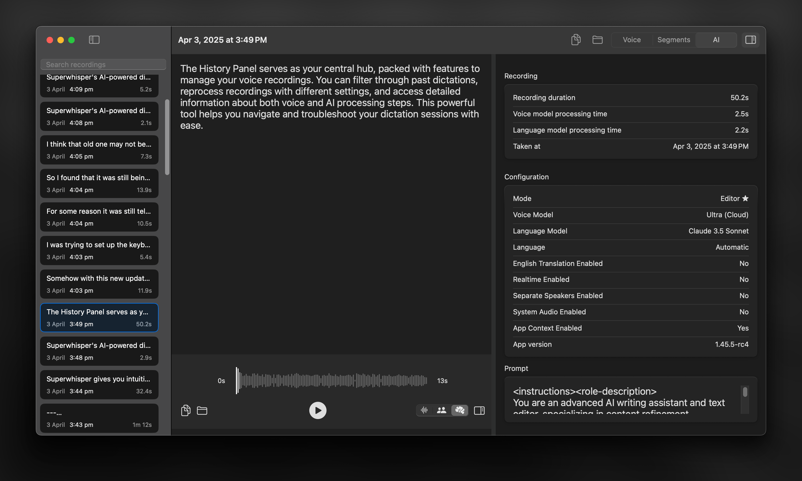Switch to the voice waveform view icon
The height and width of the screenshot is (481, 802).
click(424, 410)
